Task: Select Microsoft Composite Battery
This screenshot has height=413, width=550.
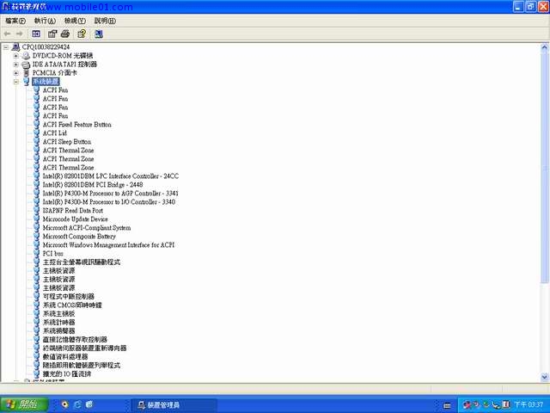Action: (x=79, y=237)
